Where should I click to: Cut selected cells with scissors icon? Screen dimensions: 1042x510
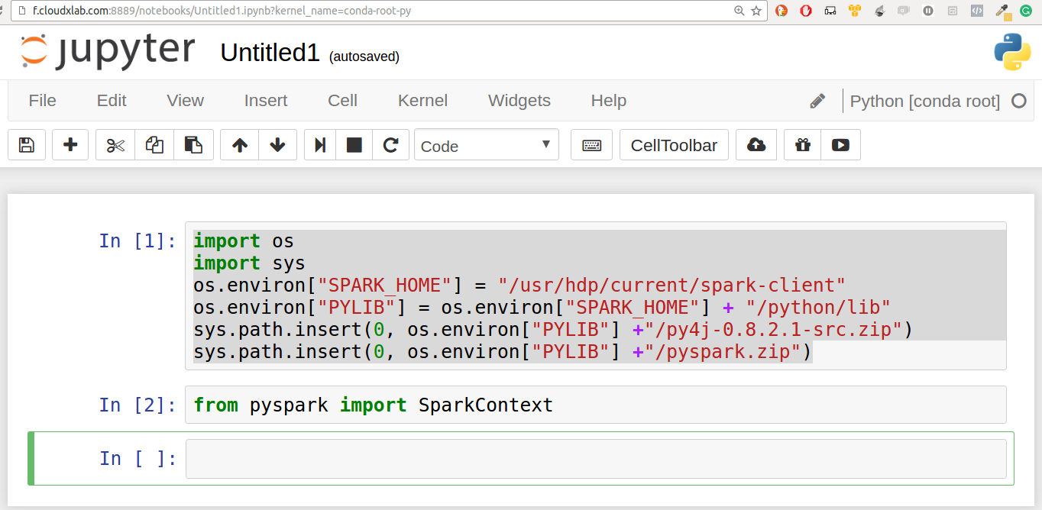(x=115, y=145)
